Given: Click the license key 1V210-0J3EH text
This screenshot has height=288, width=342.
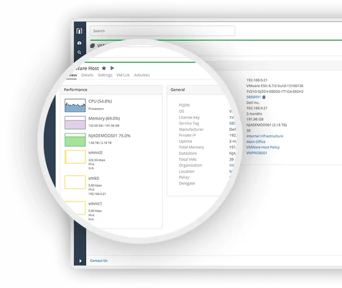Looking at the screenshot, I should coord(275,91).
